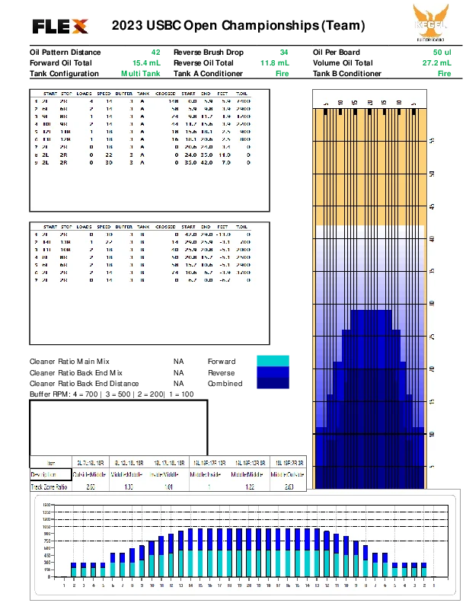Click the empty notes box below Buffer RPM
Image resolution: width=466 pixels, height=603 pixels.
click(x=119, y=428)
